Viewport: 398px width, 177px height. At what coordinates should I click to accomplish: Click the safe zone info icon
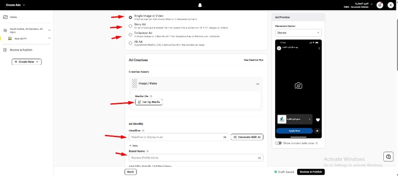pos(317,143)
